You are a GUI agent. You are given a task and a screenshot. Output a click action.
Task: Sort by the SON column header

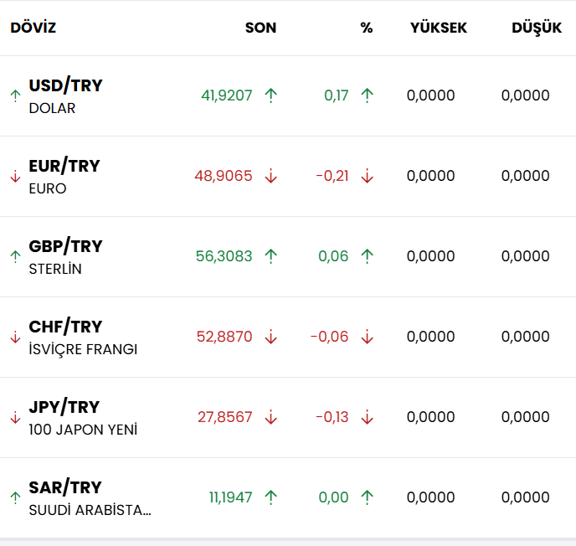tap(260, 28)
